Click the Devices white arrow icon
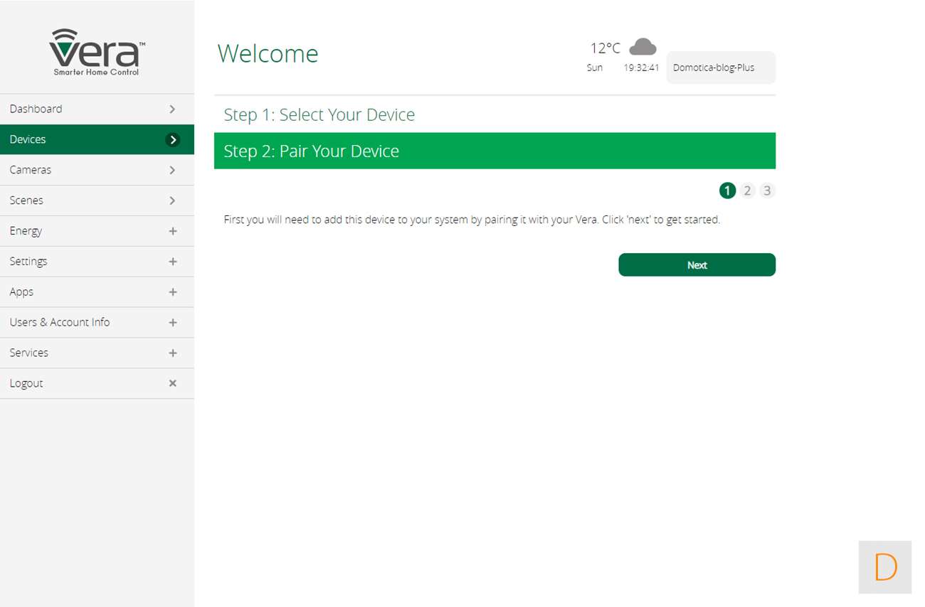This screenshot has width=925, height=607. coord(172,140)
